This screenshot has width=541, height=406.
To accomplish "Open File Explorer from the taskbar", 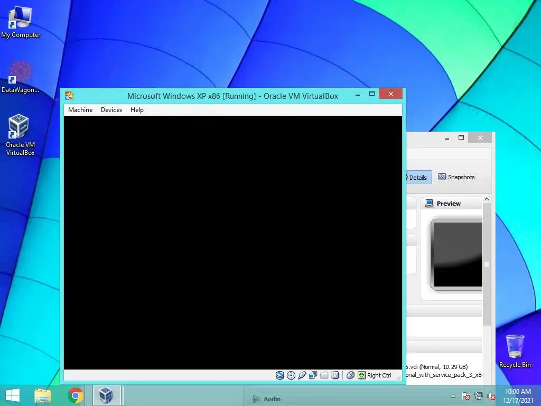I will [x=43, y=395].
